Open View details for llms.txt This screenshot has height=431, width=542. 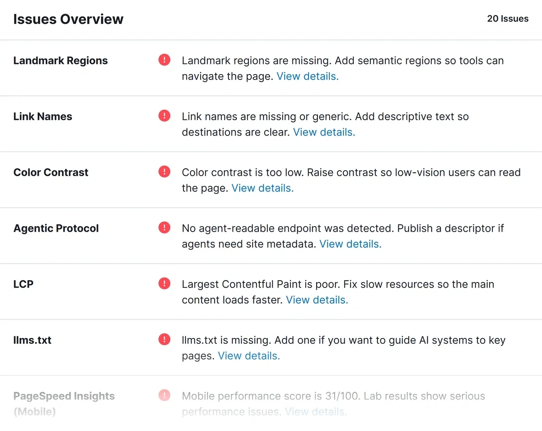point(249,356)
